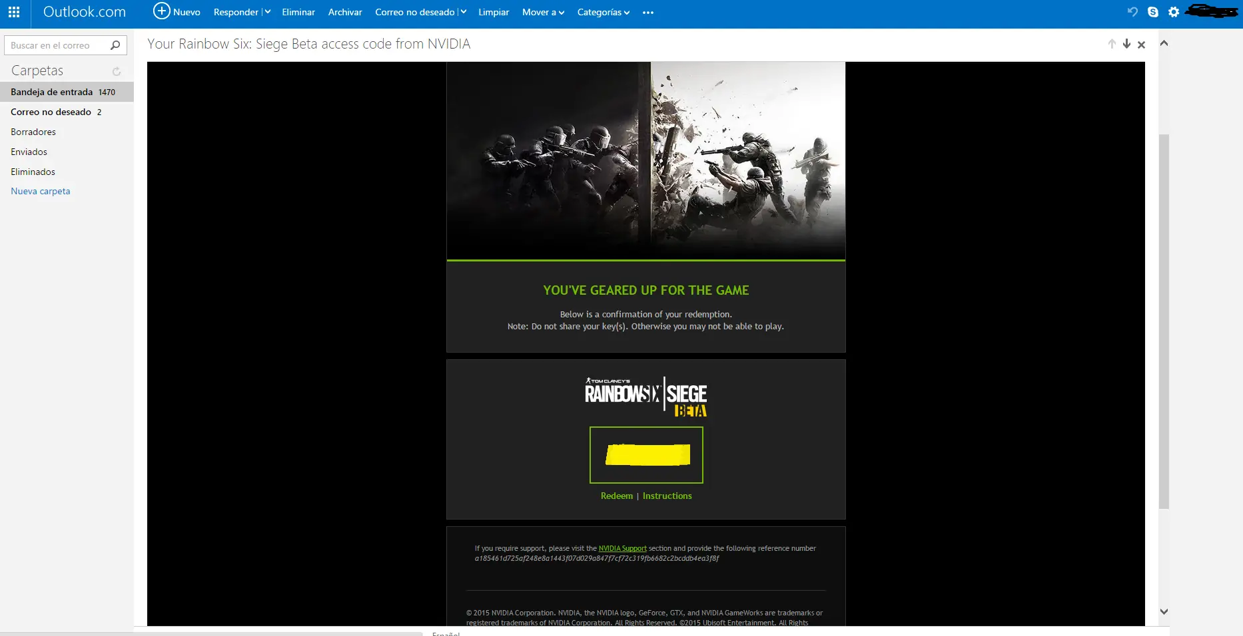1243x636 pixels.
Task: Open the Correo no deseado folder in sidebar
Action: [67, 112]
